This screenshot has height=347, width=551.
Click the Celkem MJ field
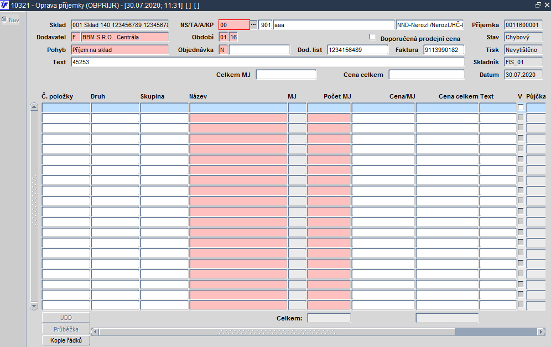pyautogui.click(x=286, y=75)
